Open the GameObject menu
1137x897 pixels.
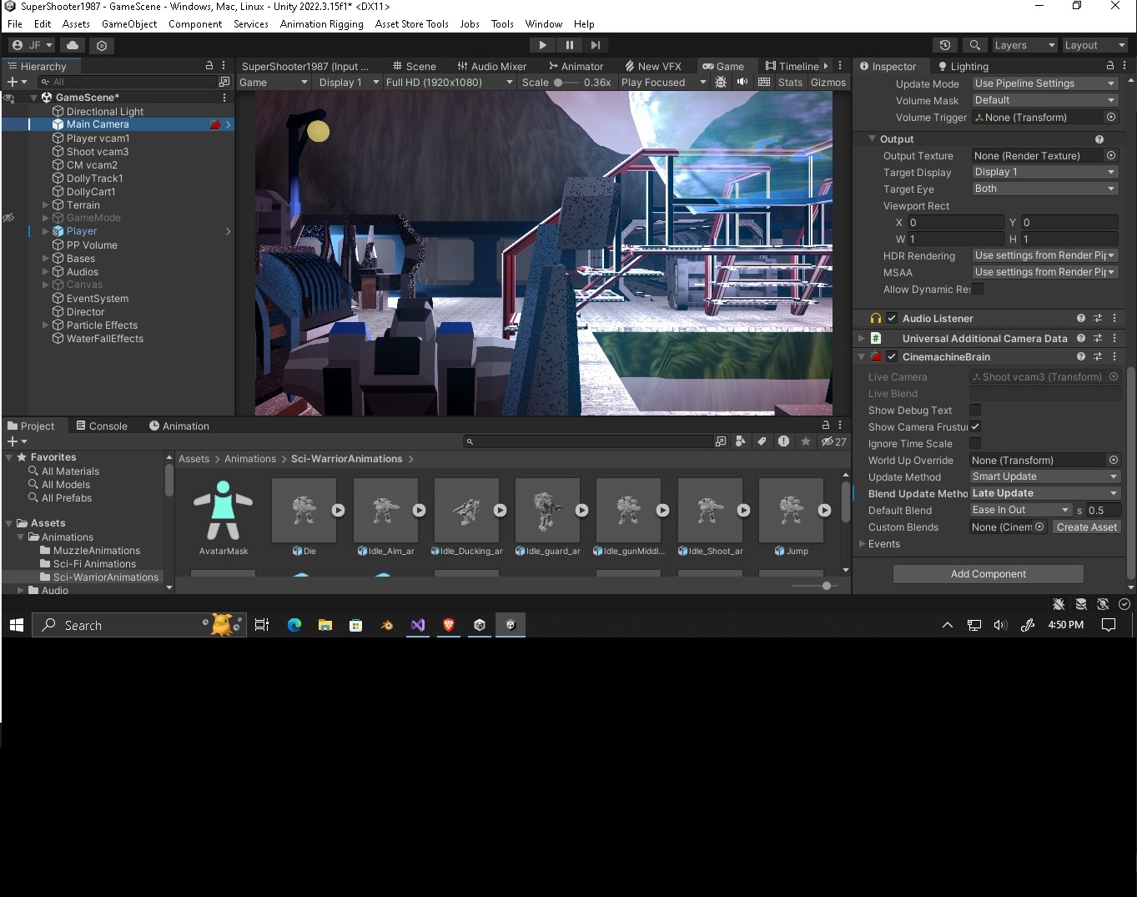pyautogui.click(x=129, y=23)
